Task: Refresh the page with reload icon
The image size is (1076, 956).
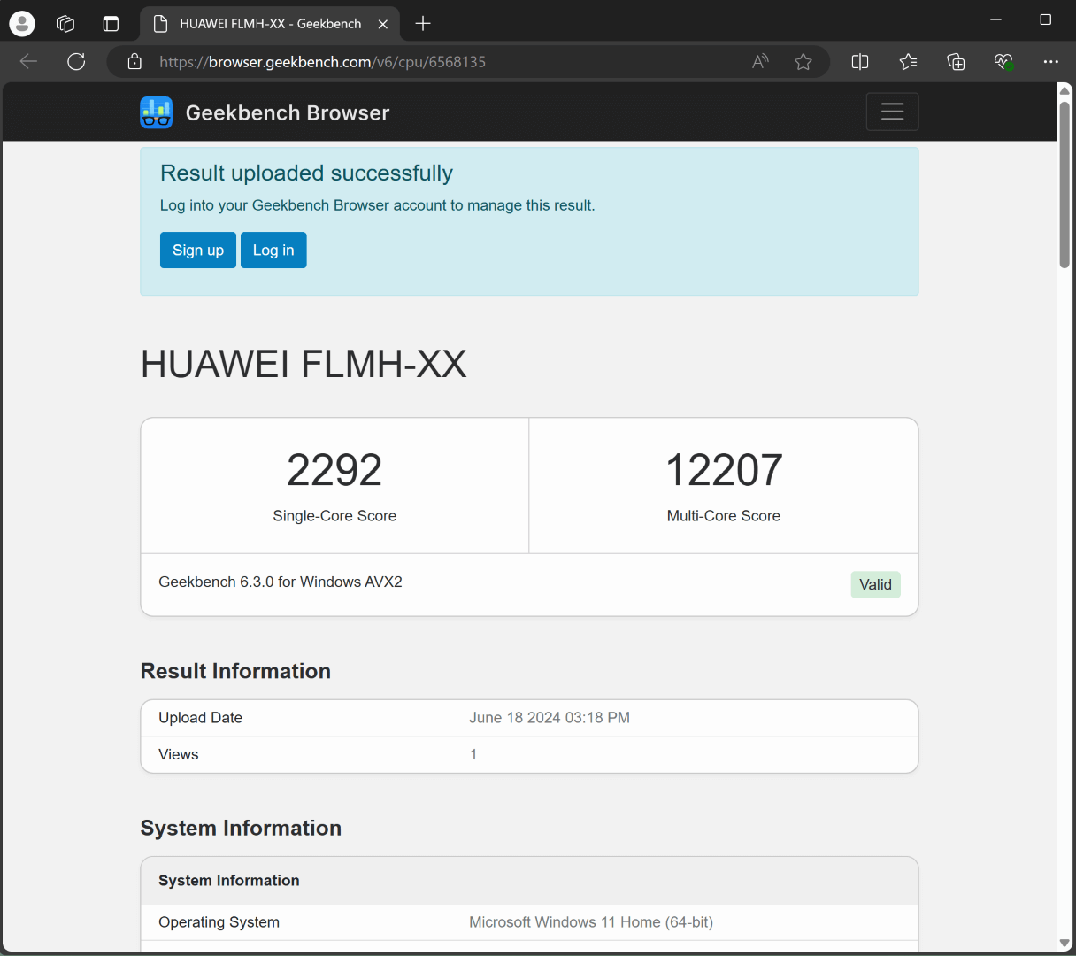Action: tap(76, 61)
